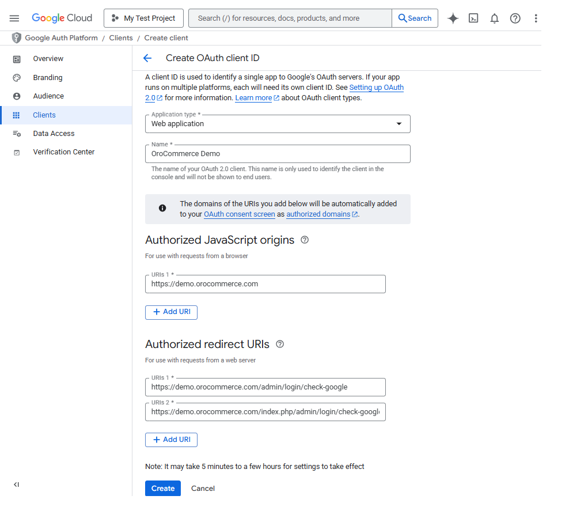Go to Google Auth Platform breadcrumb

click(x=62, y=38)
